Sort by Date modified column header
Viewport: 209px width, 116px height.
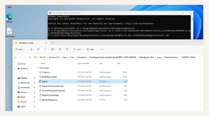pyautogui.click(x=83, y=64)
